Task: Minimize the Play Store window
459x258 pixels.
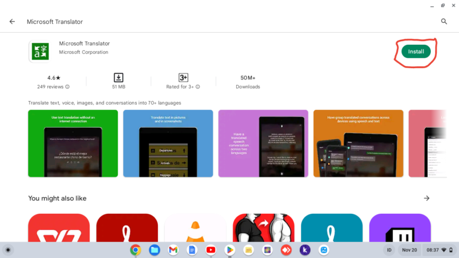Action: tap(432, 5)
